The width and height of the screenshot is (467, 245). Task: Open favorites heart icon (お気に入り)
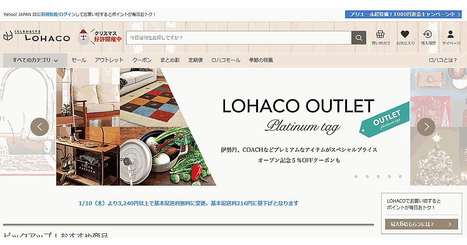(405, 37)
